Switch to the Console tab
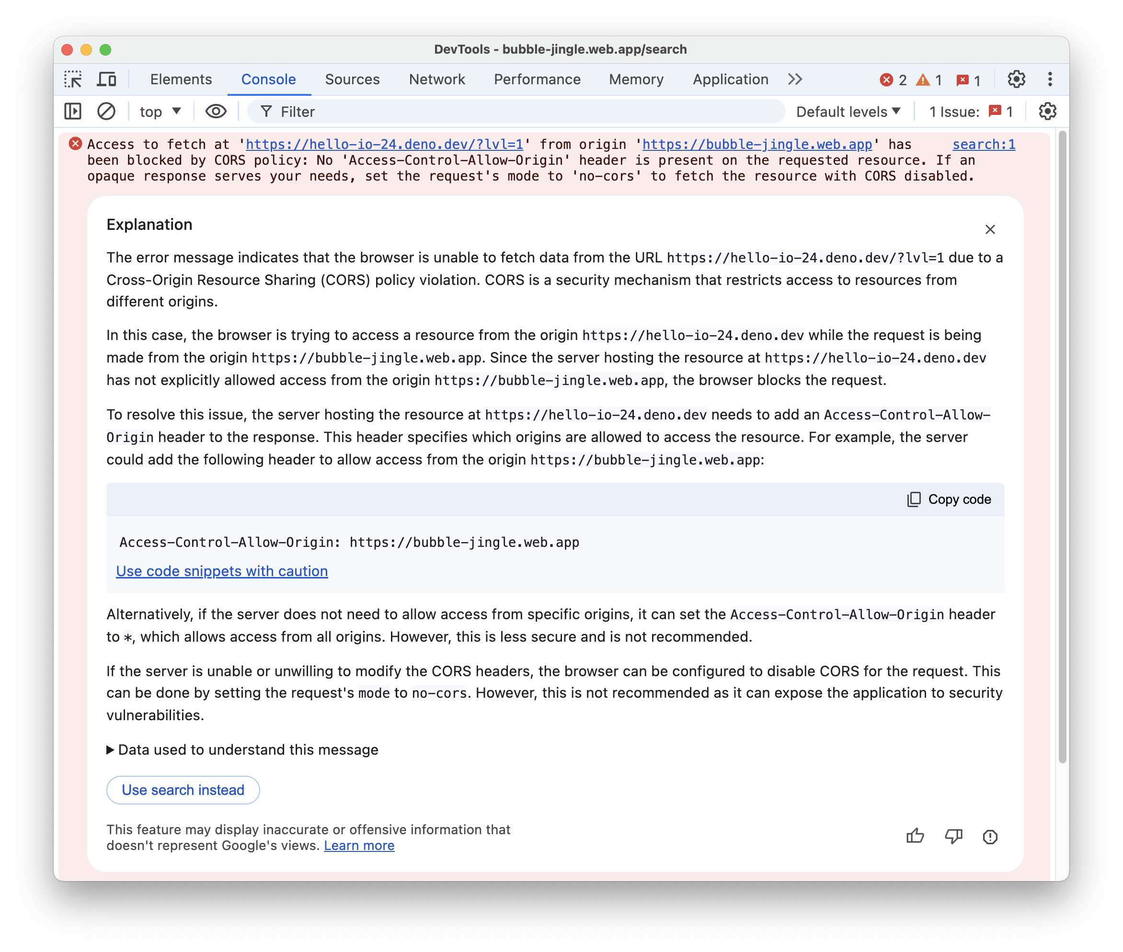The height and width of the screenshot is (952, 1123). tap(267, 79)
